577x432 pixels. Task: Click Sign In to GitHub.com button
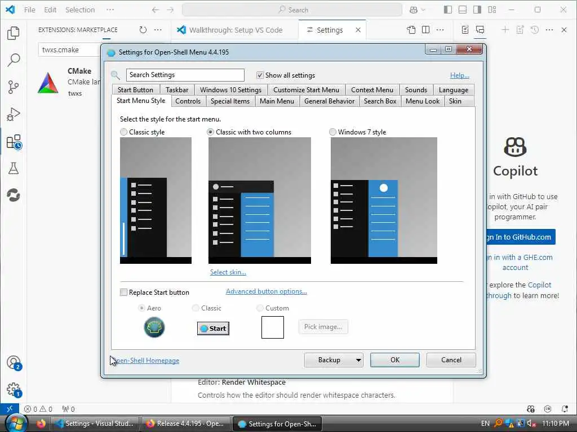(520, 237)
